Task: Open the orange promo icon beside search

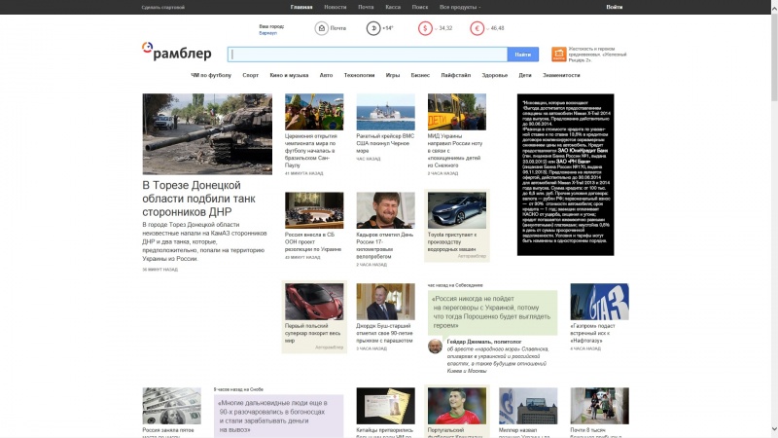Action: pos(559,55)
